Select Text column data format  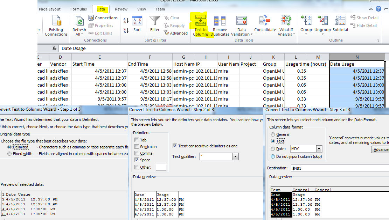[x=273, y=141]
